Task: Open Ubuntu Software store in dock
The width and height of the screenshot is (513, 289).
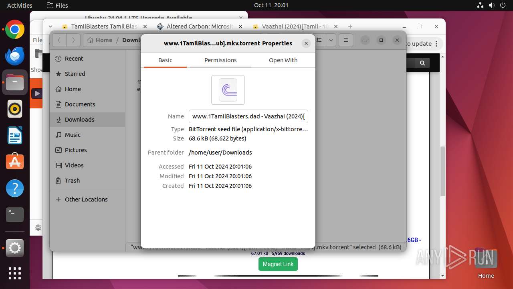Action: pyautogui.click(x=15, y=162)
